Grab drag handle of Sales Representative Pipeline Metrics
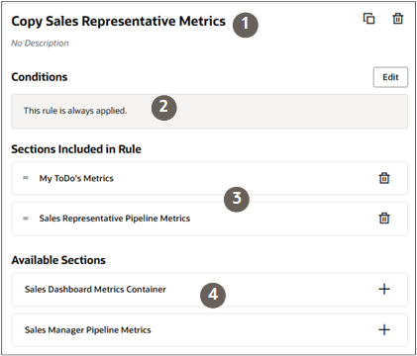417x356 pixels. (26, 219)
